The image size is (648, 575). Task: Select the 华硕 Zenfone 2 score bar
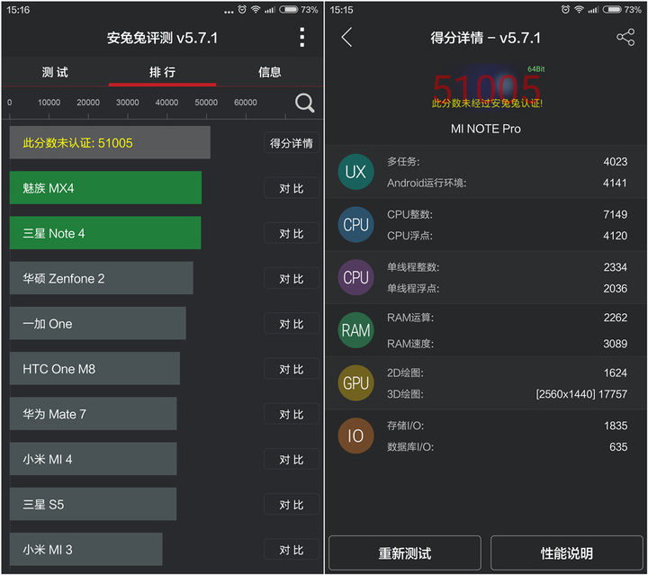coord(101,278)
